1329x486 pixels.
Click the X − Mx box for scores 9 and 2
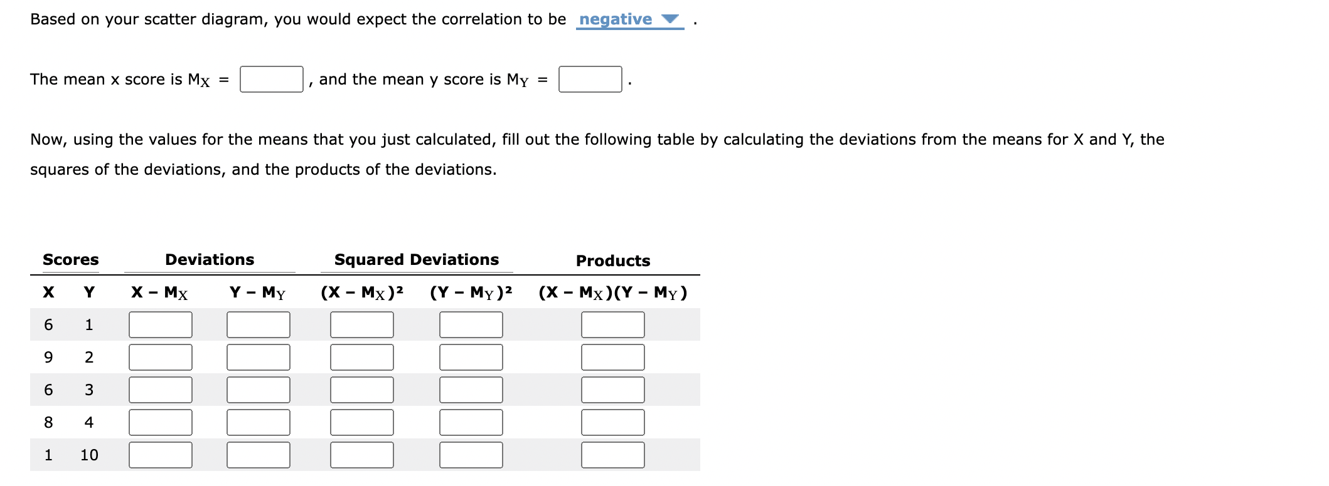click(160, 357)
